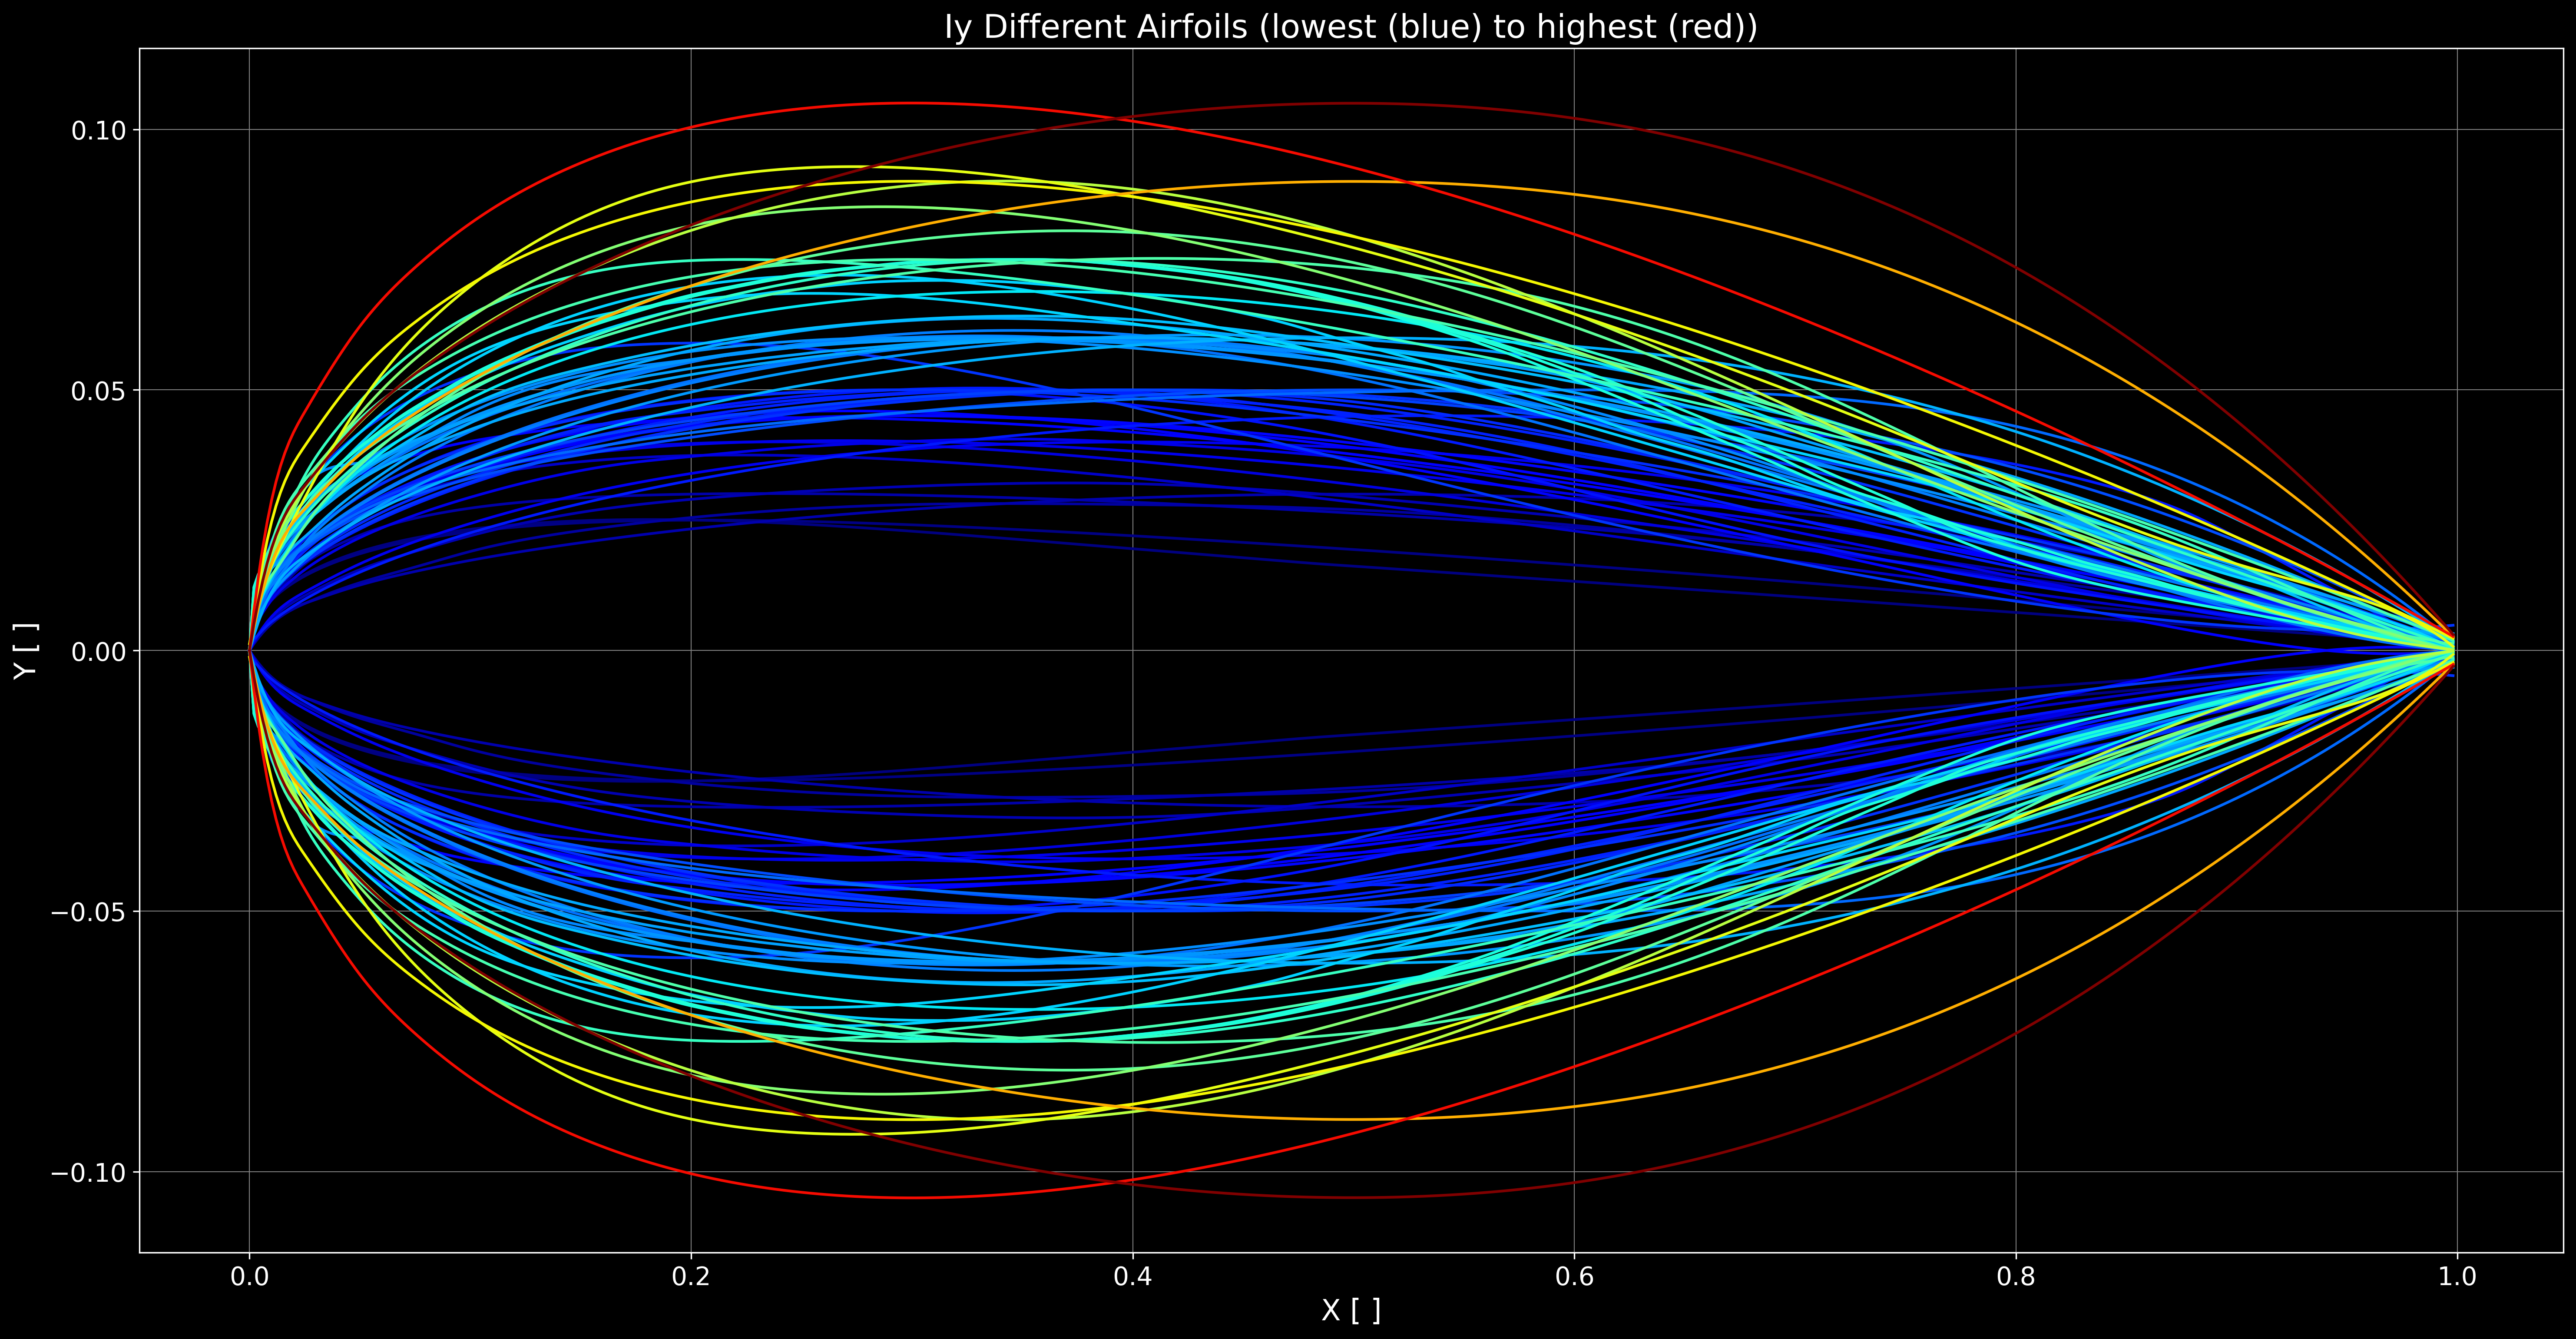
Task: Click the plot title text
Action: (x=1350, y=27)
